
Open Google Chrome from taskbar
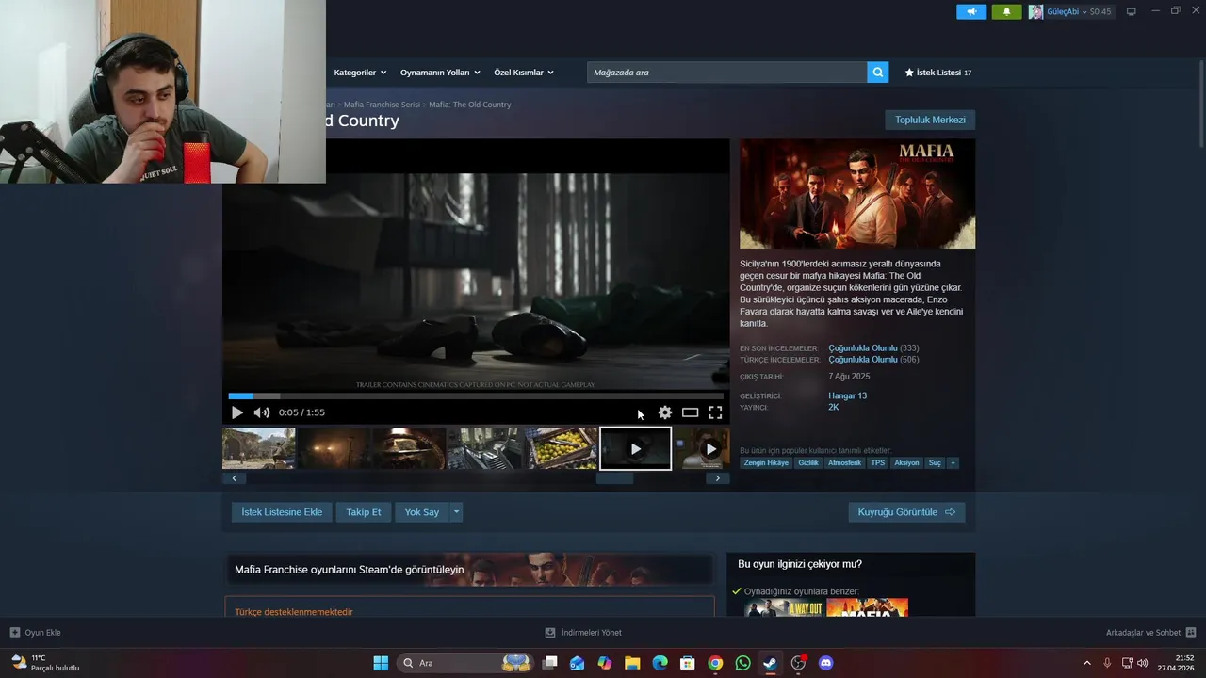(x=715, y=663)
